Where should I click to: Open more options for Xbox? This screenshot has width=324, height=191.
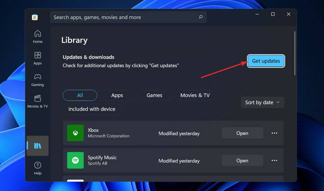pos(274,133)
